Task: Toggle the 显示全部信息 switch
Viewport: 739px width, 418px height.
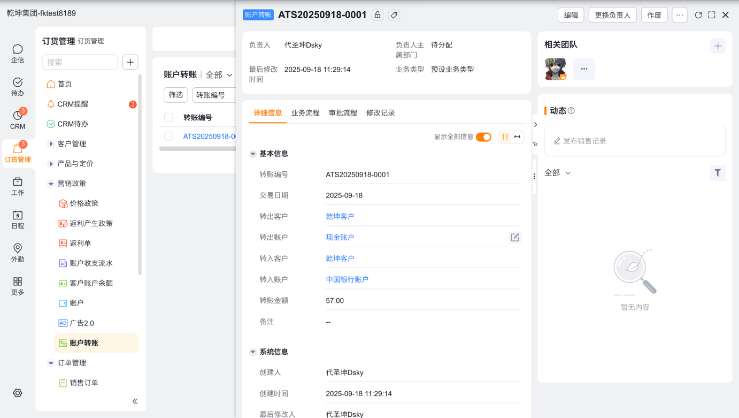Action: [483, 137]
